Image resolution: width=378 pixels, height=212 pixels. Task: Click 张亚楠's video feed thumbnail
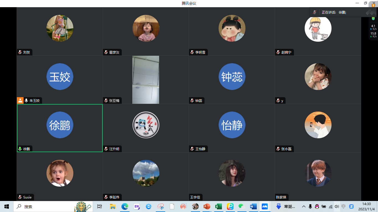146,79
